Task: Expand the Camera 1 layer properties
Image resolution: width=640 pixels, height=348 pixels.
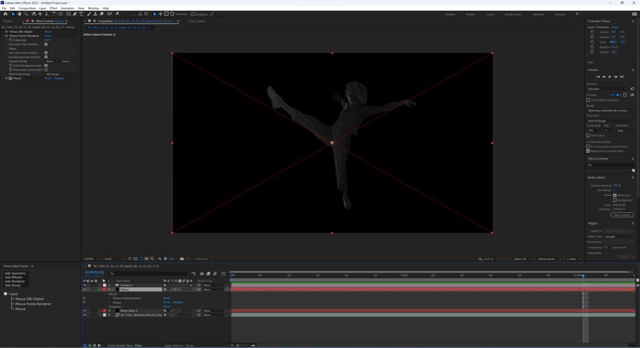Action: (101, 285)
